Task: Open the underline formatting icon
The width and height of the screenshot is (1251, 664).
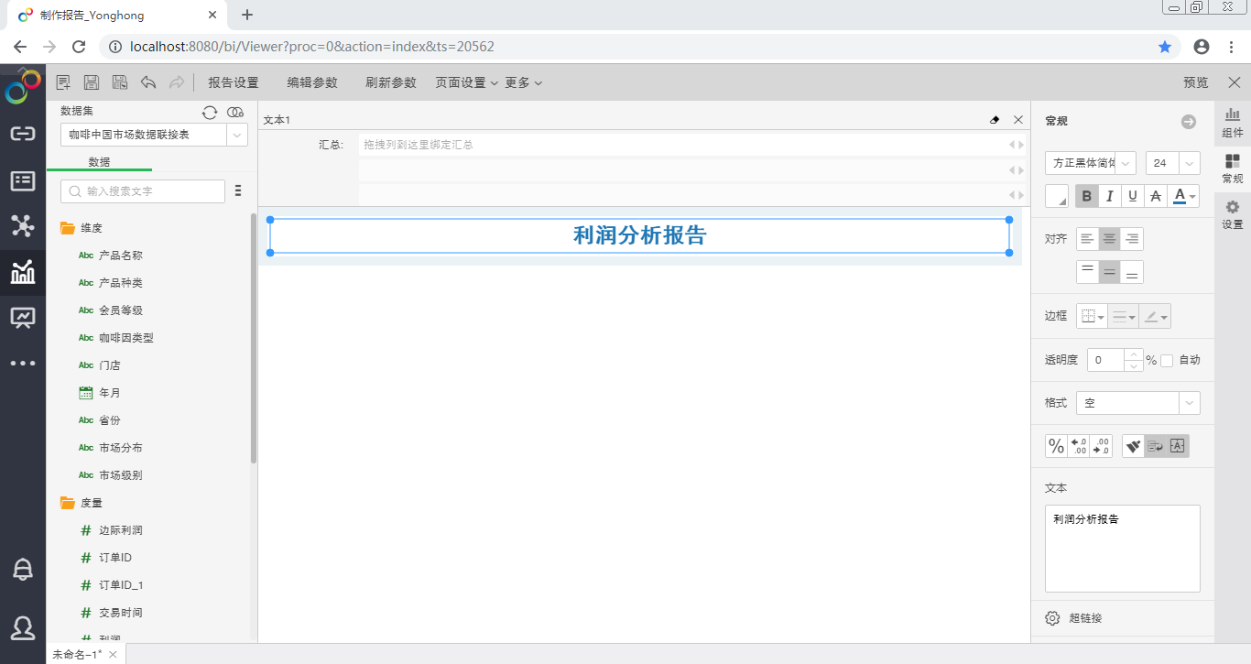Action: coord(1133,195)
